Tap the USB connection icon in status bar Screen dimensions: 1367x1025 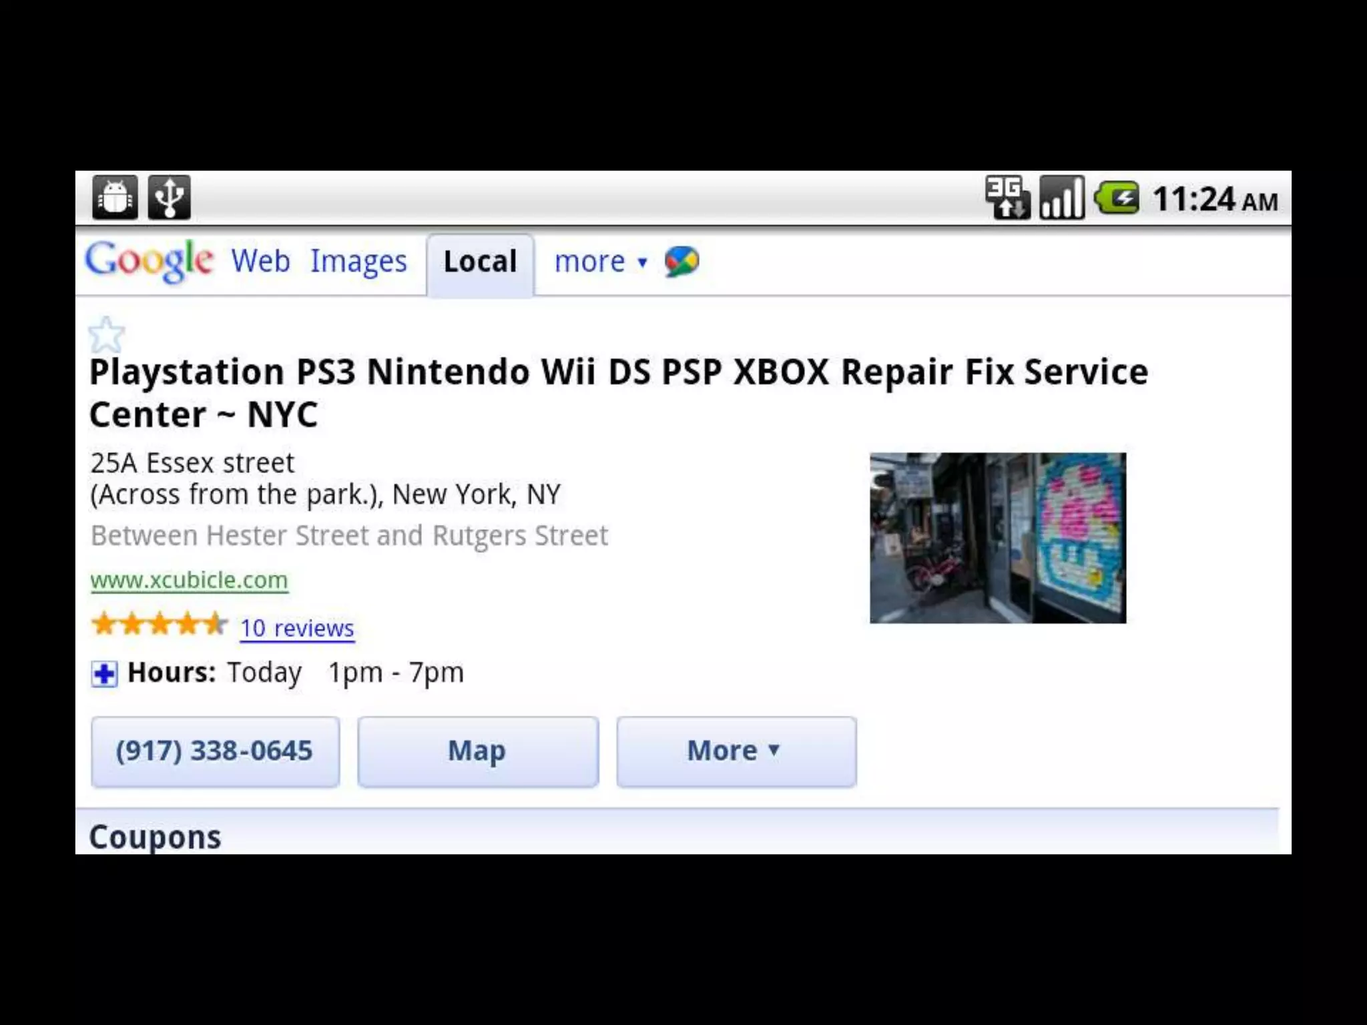[x=169, y=197]
